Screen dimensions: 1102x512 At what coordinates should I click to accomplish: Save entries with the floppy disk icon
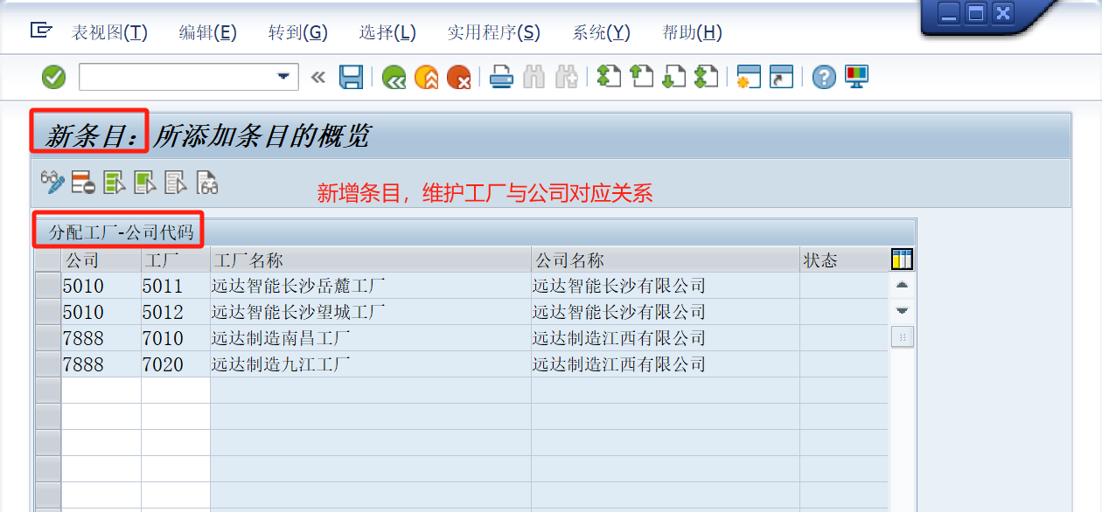(352, 77)
